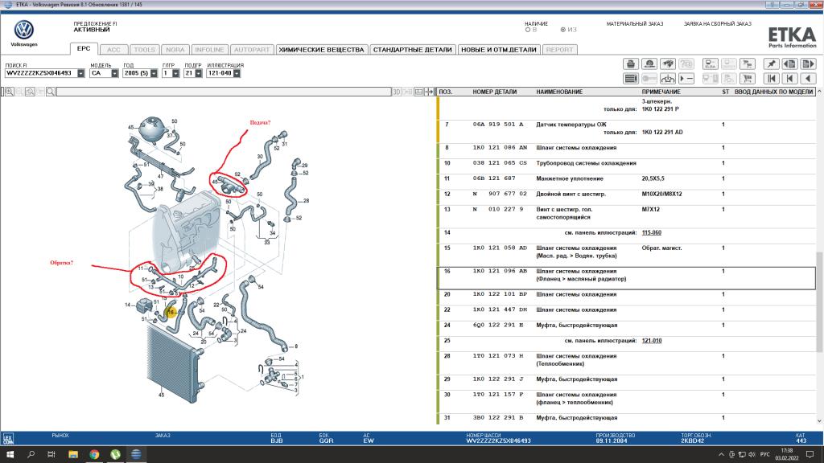Switch to the NORA tab
The height and width of the screenshot is (463, 824).
pyautogui.click(x=175, y=50)
